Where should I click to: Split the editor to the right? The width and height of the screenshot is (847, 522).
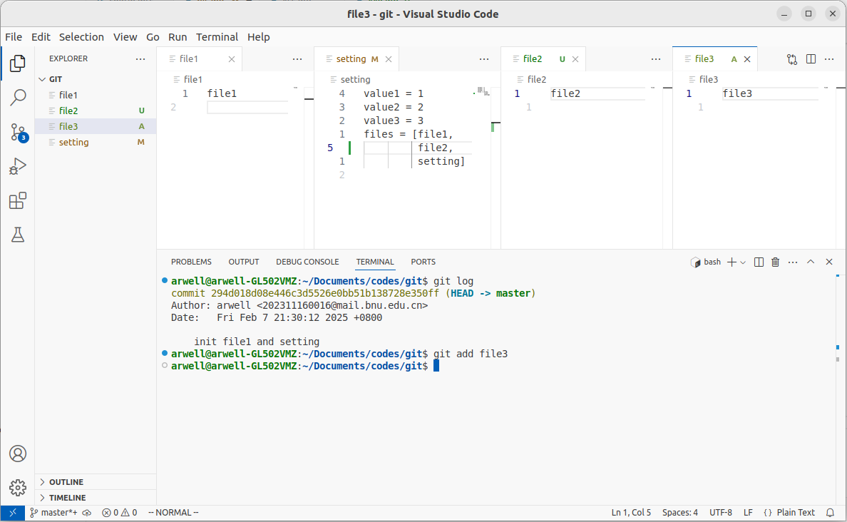[x=811, y=59]
